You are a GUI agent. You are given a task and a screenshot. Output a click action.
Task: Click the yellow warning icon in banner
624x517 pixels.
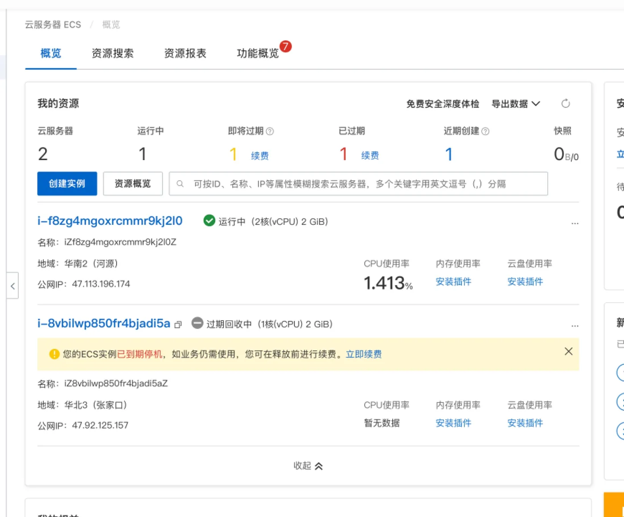[x=54, y=354]
